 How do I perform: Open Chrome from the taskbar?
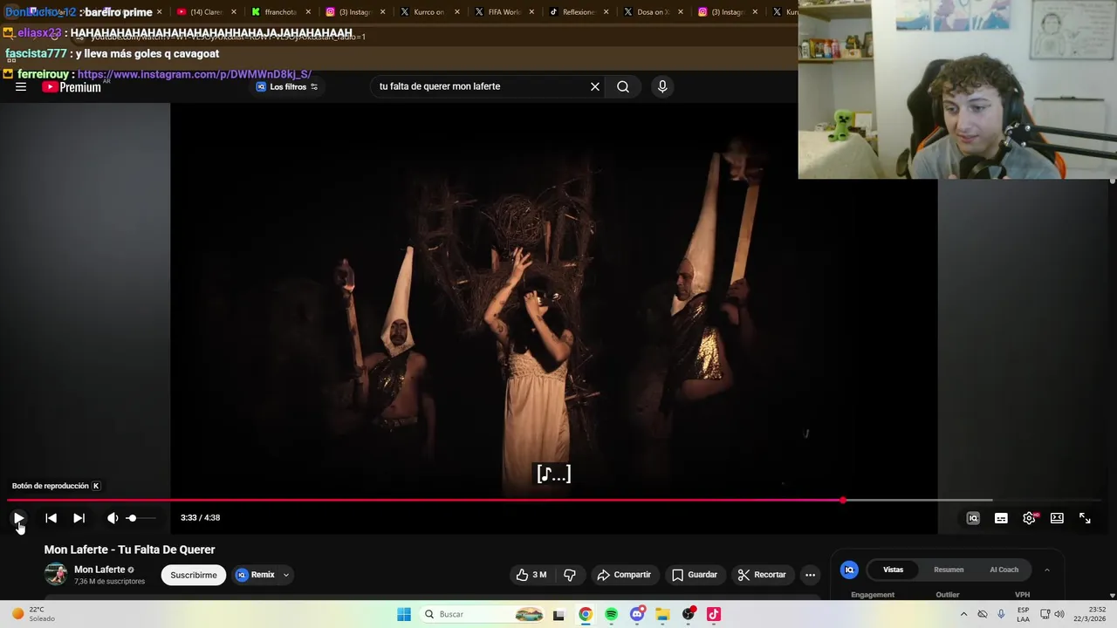586,614
